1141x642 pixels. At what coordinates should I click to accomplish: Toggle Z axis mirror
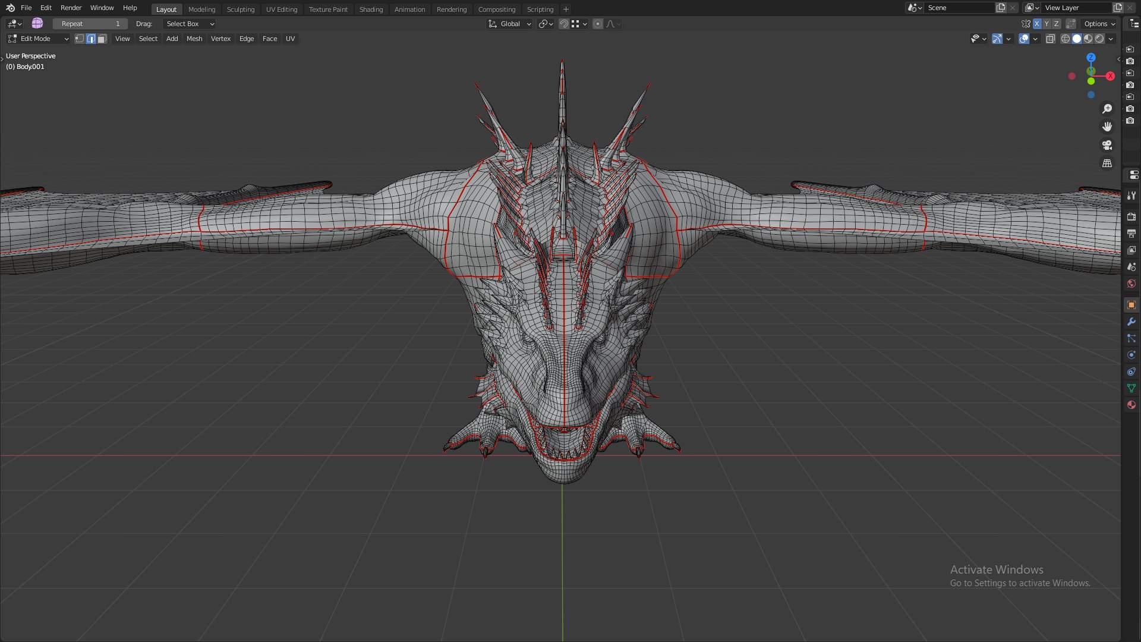[x=1056, y=24]
